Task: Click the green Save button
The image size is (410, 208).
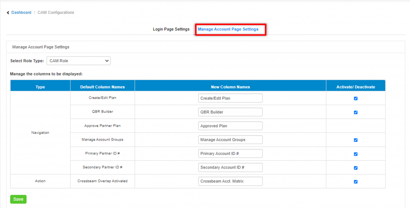Action: pyautogui.click(x=18, y=199)
